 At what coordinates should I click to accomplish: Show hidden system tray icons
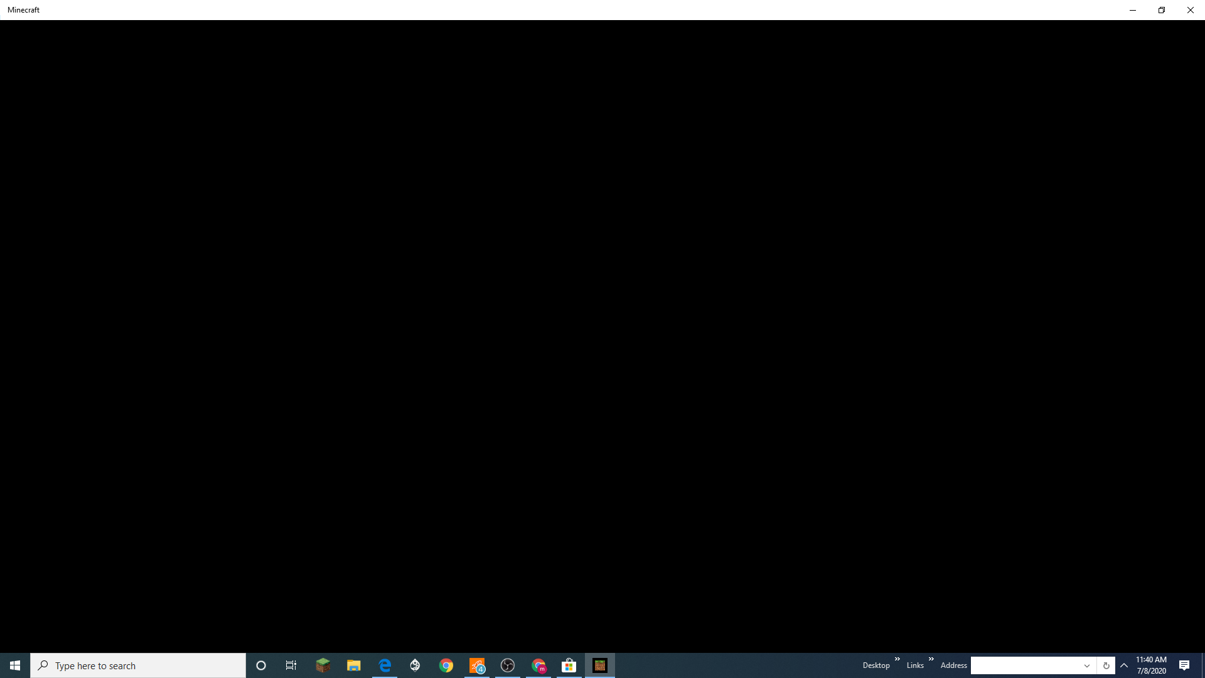pos(1124,665)
